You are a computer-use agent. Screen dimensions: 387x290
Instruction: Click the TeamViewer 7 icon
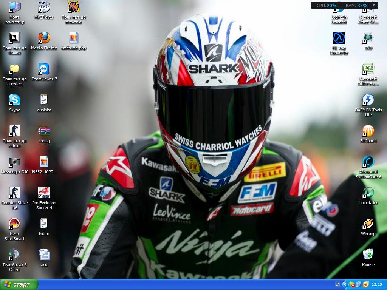(x=44, y=69)
